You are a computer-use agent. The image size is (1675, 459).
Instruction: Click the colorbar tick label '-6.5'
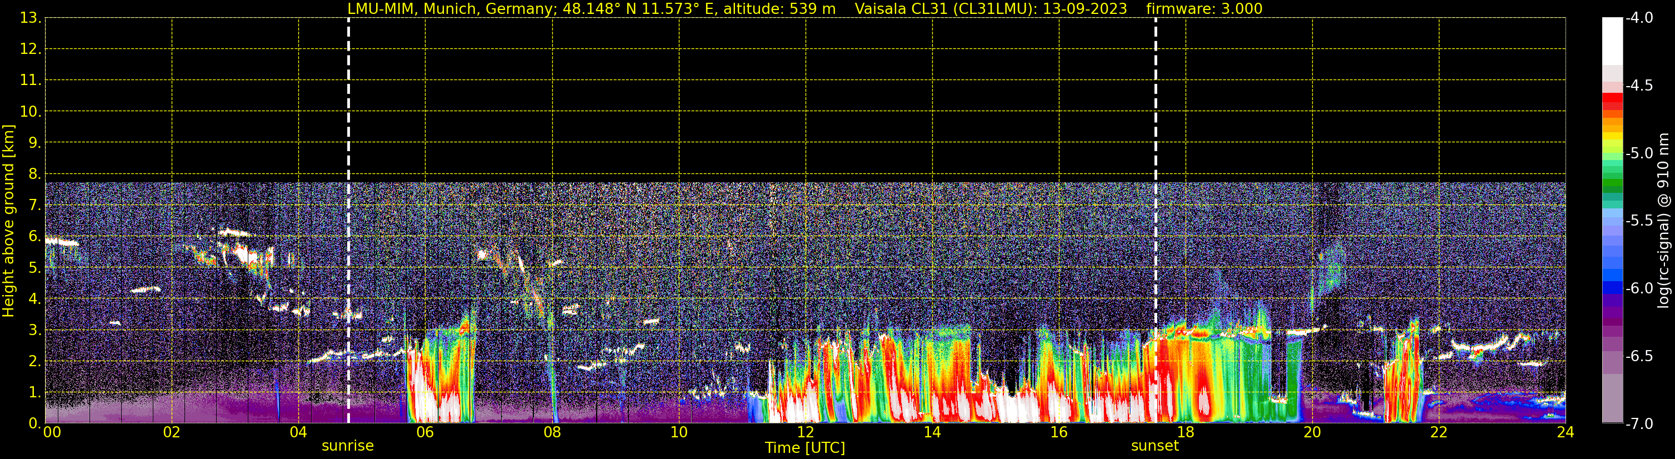1638,356
